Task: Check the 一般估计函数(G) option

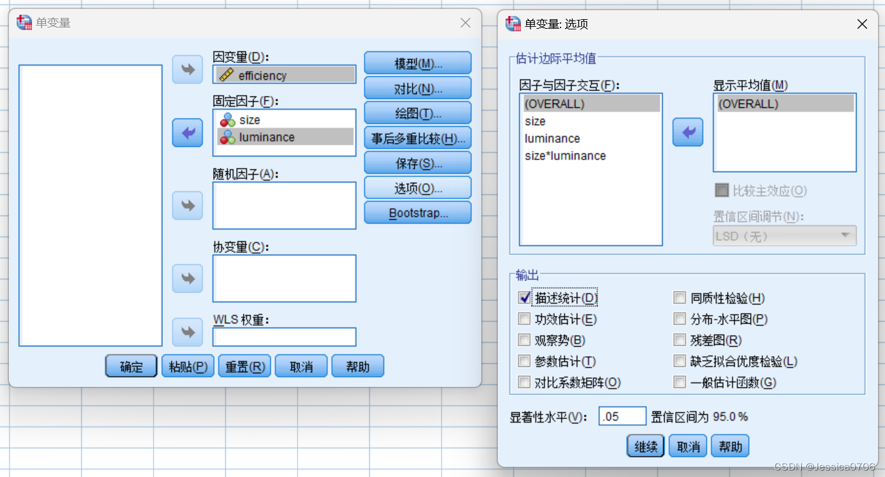Action: (x=680, y=382)
